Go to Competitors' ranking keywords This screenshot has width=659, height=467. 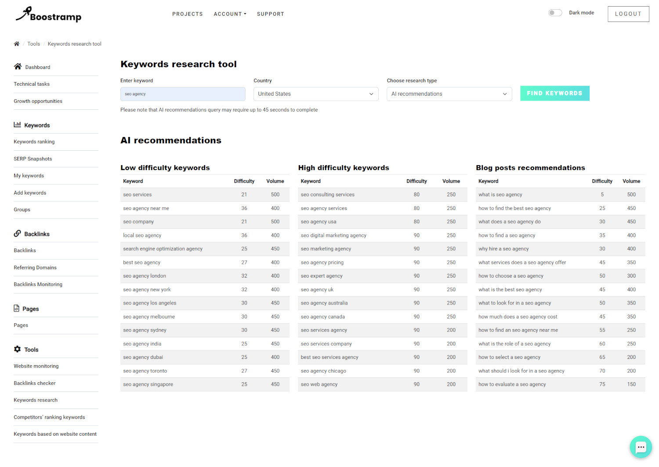(x=49, y=417)
